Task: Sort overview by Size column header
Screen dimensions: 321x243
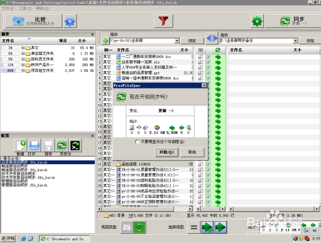Action: (x=85, y=40)
